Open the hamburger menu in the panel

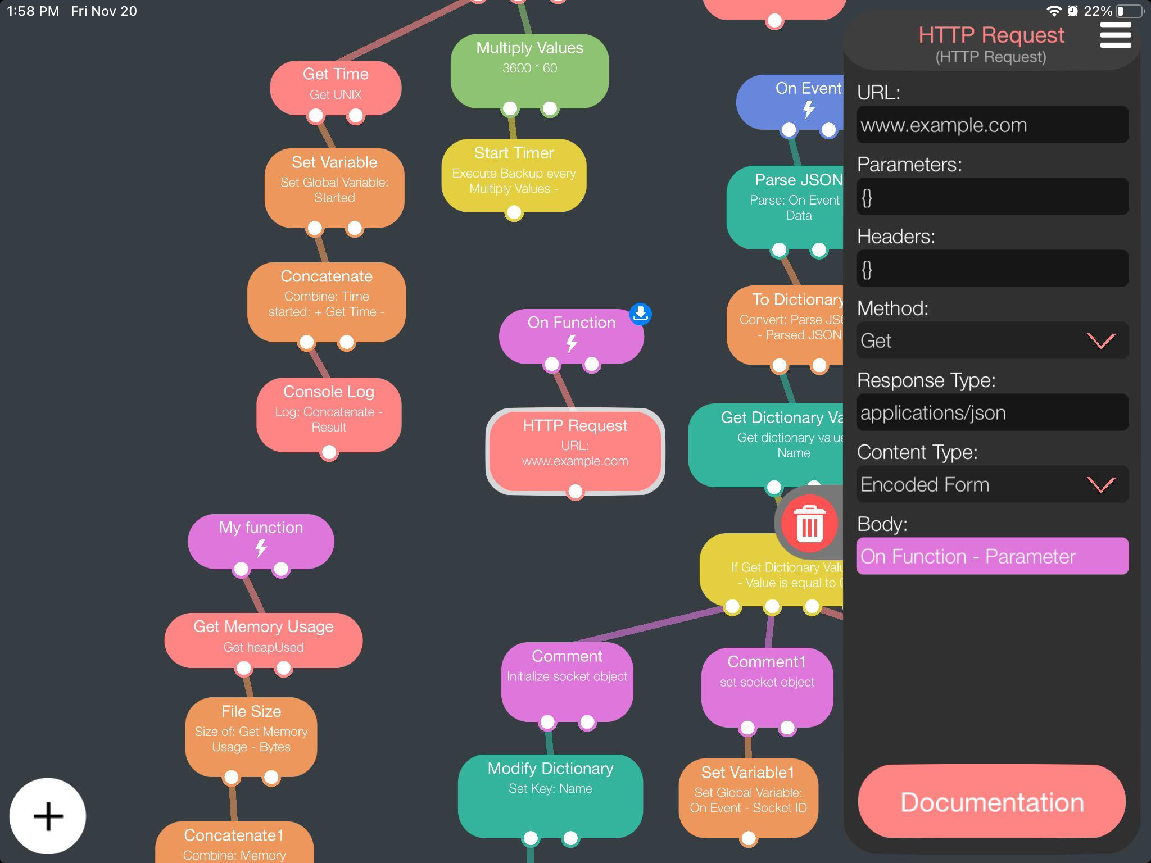[x=1115, y=35]
